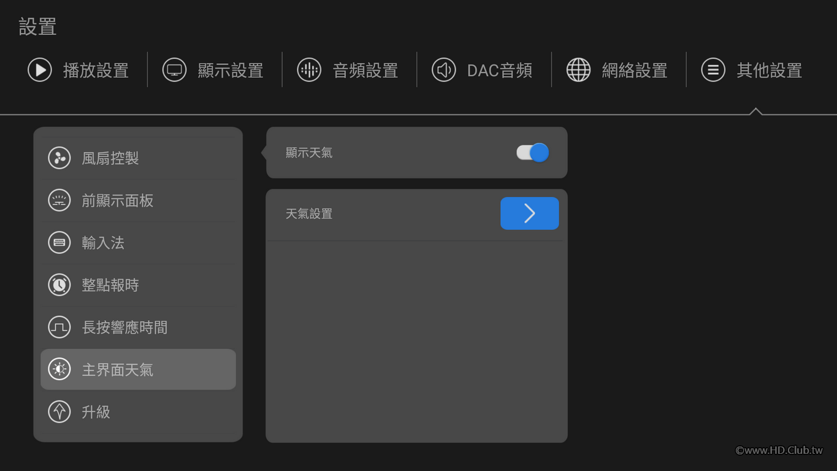837x471 pixels.
Task: Open the 整點報時 sidebar entry
Action: click(x=138, y=285)
